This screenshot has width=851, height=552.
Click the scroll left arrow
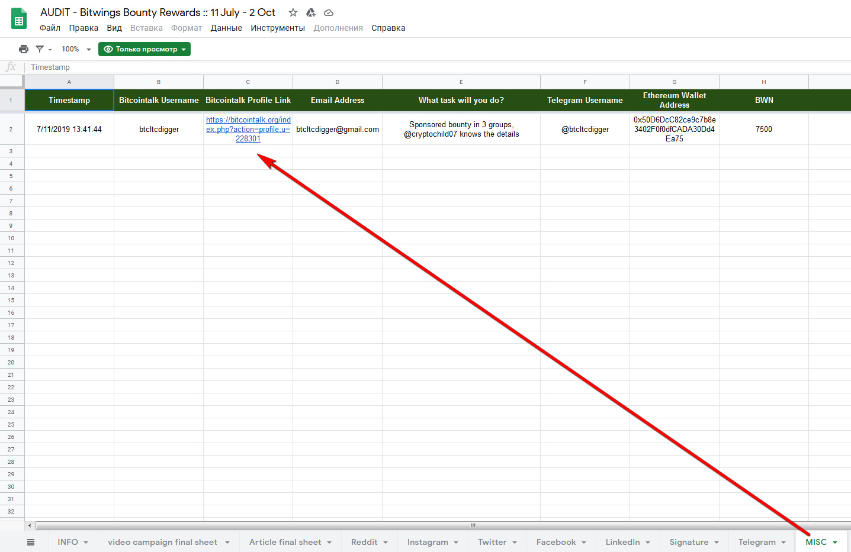(30, 525)
